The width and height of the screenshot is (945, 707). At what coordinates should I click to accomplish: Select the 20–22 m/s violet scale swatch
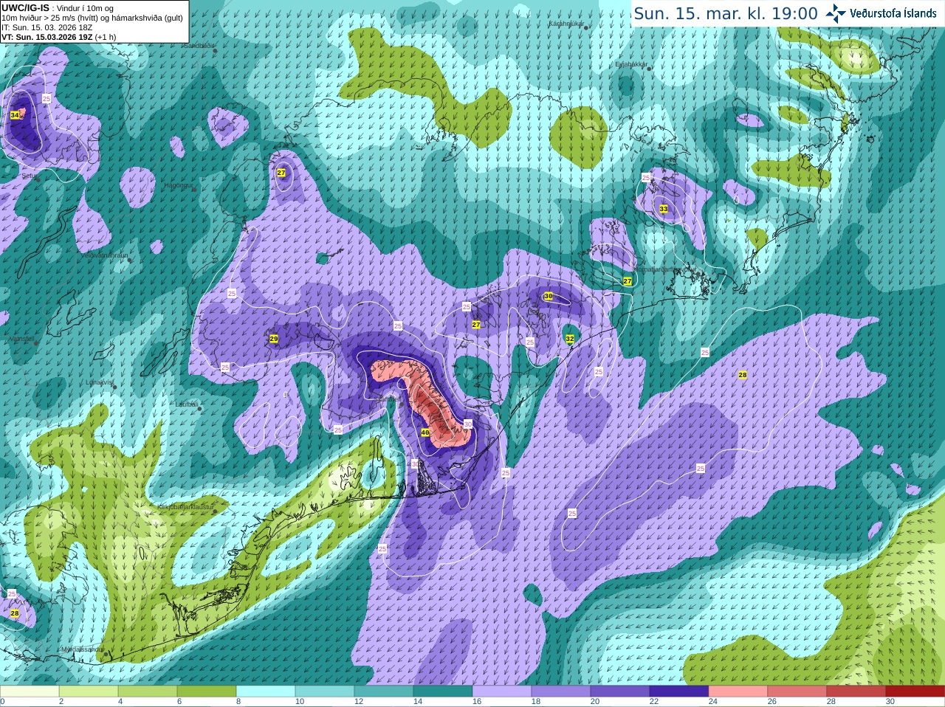click(620, 692)
